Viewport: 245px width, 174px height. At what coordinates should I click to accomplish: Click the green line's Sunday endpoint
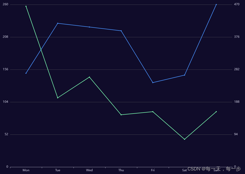(x=216, y=112)
